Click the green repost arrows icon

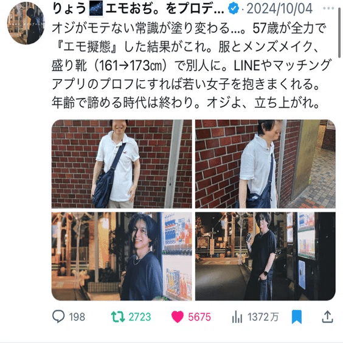[x=118, y=316]
